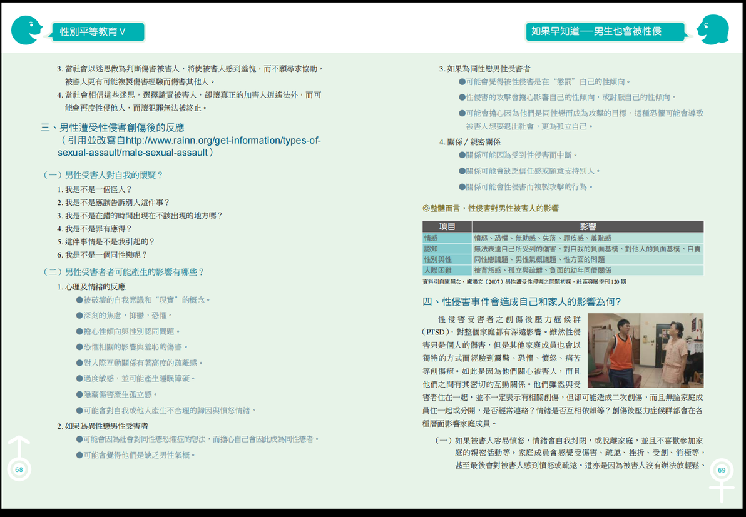746x517 pixels.
Task: Click the 資料引自陳慧女 source citation under table
Action: click(x=524, y=282)
